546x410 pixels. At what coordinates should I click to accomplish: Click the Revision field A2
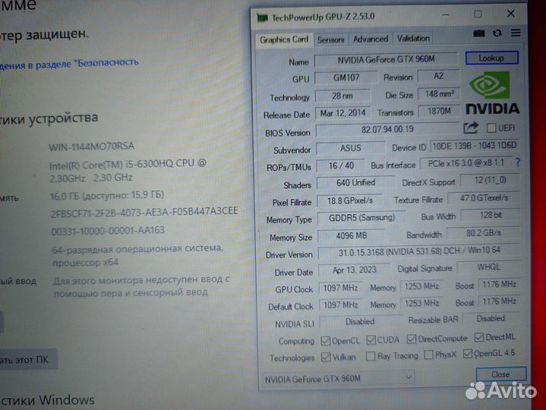pyautogui.click(x=438, y=76)
